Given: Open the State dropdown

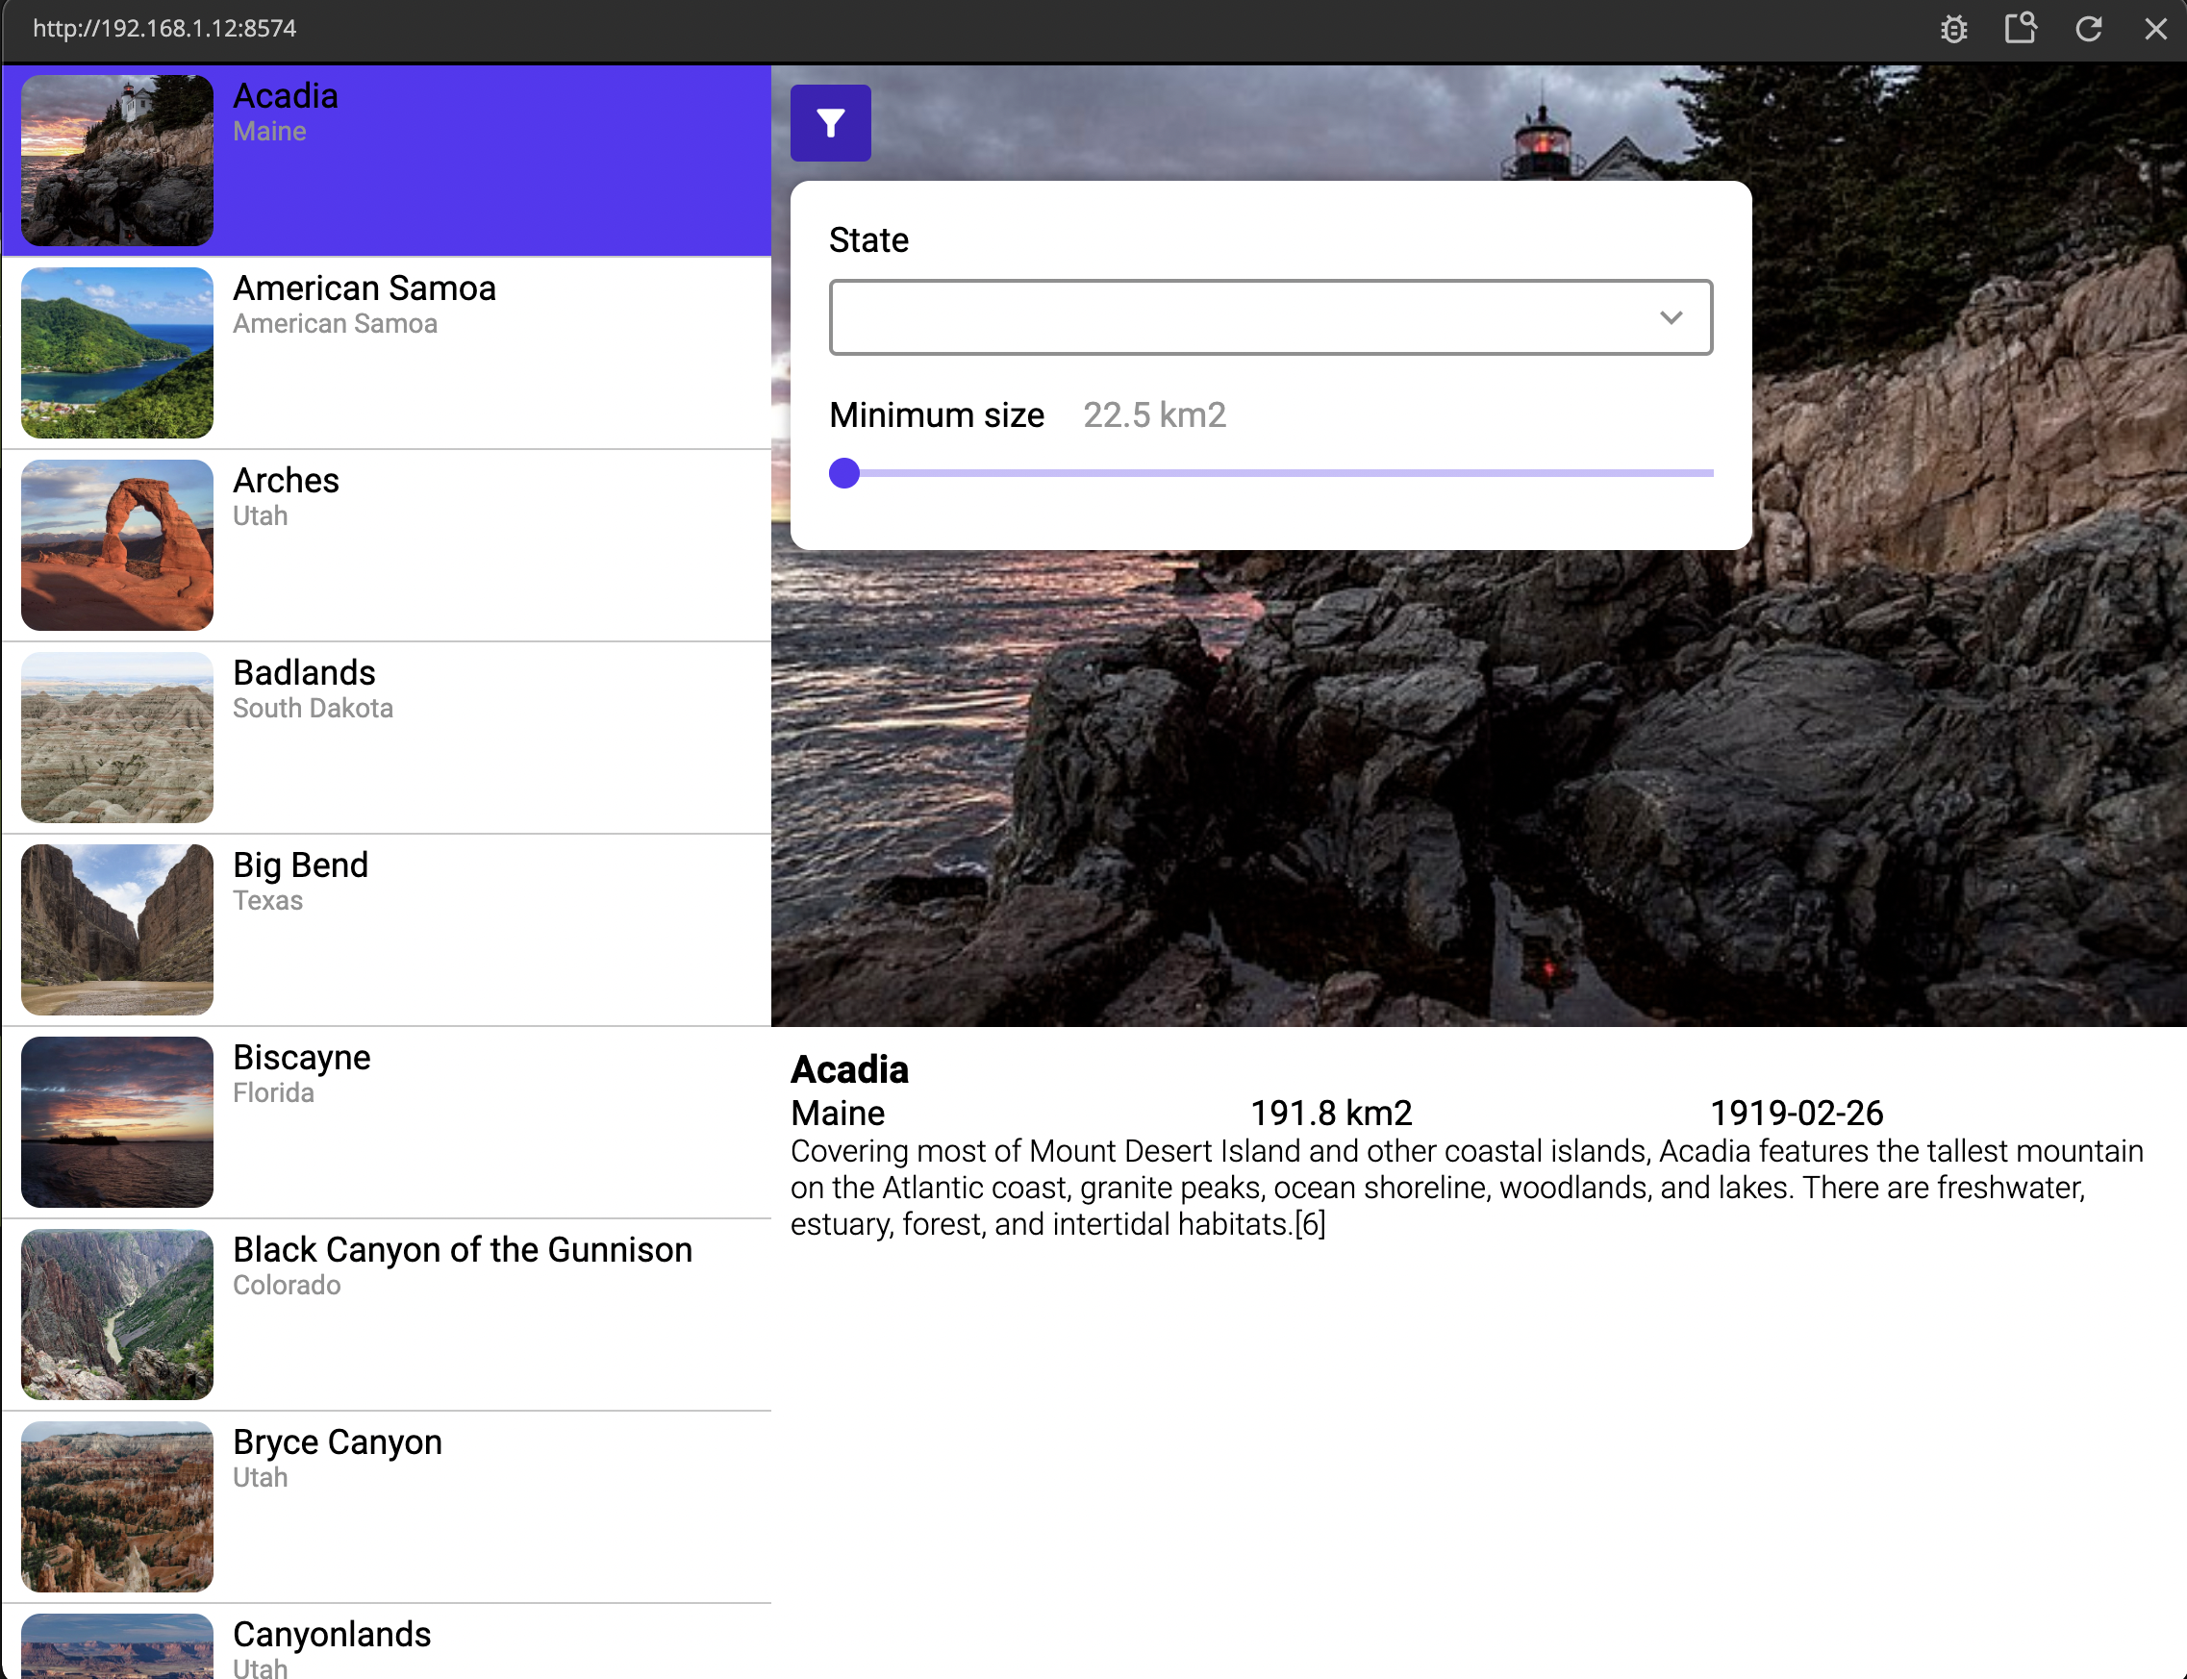Looking at the screenshot, I should point(1270,317).
